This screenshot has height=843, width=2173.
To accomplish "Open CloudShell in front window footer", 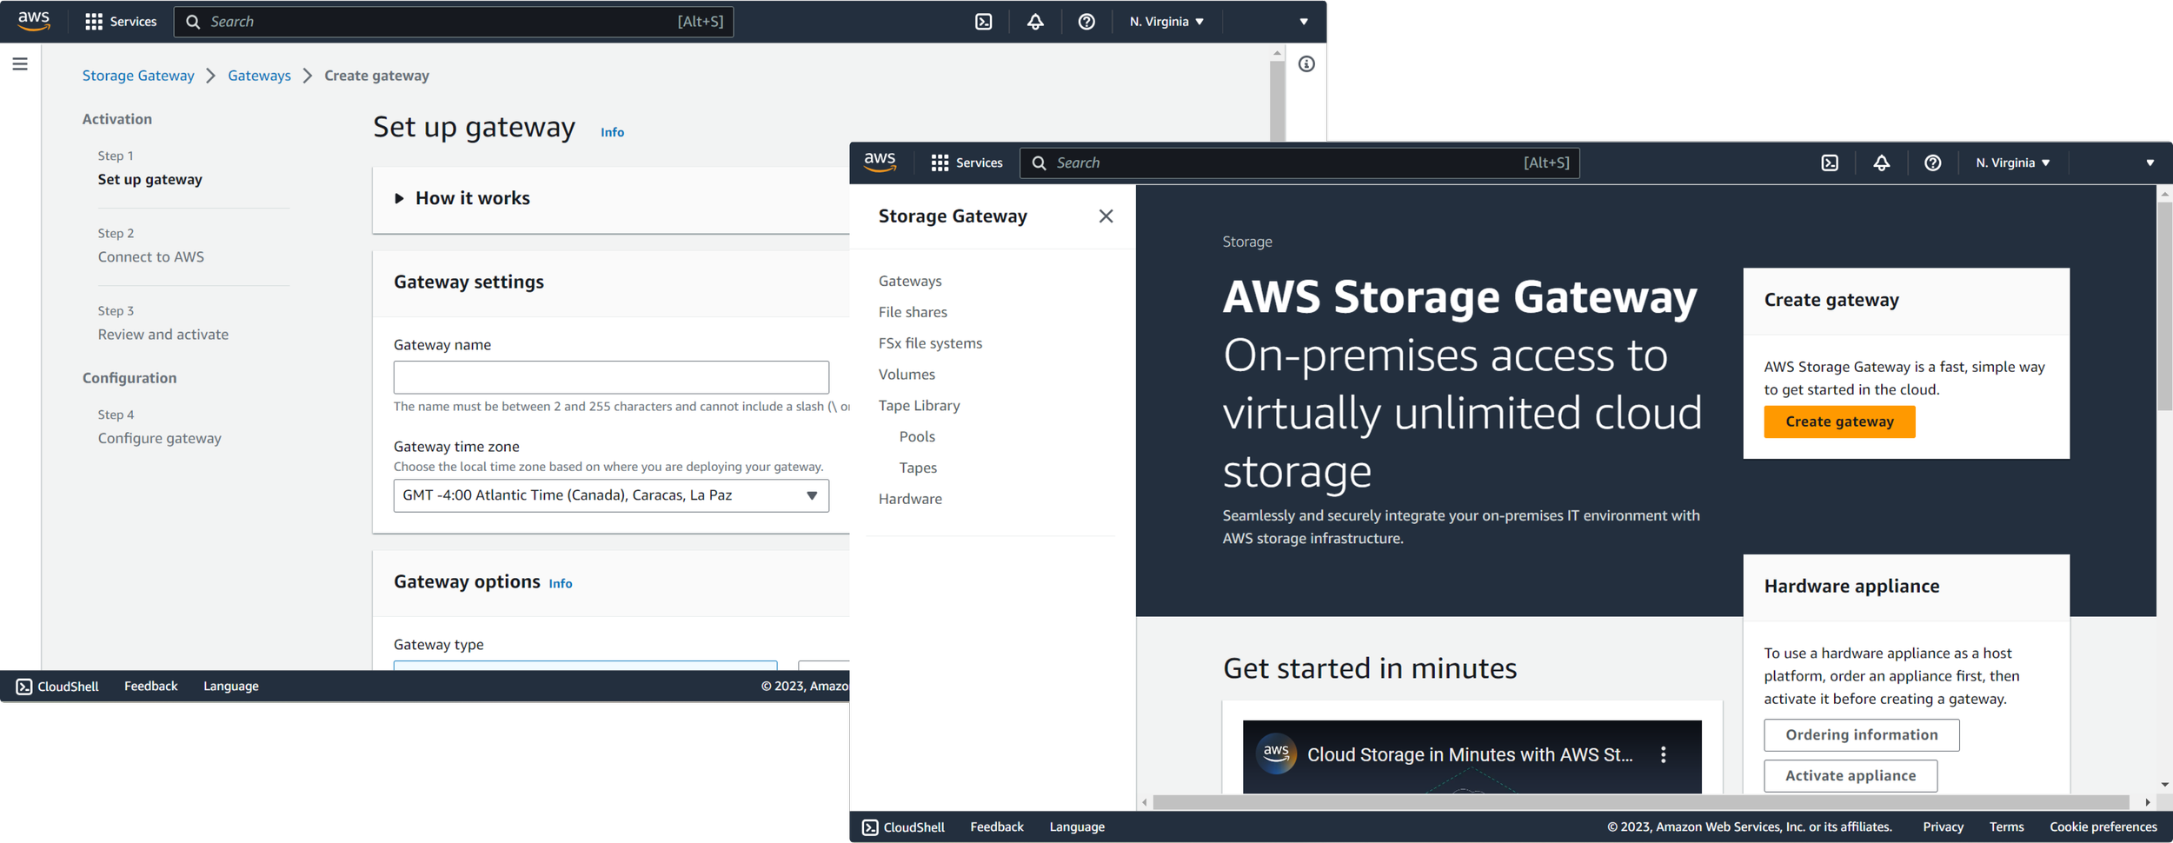I will [x=903, y=826].
